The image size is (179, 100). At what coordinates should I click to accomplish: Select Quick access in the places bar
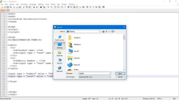60,38
